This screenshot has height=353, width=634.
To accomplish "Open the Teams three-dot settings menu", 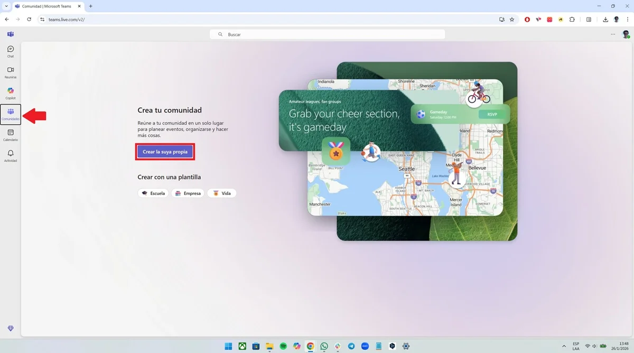I will (x=613, y=34).
